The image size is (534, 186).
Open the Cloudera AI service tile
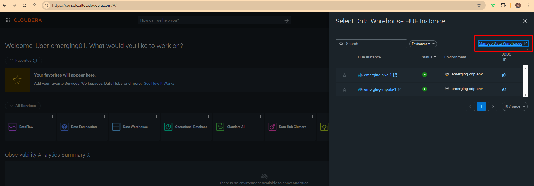pos(238,127)
